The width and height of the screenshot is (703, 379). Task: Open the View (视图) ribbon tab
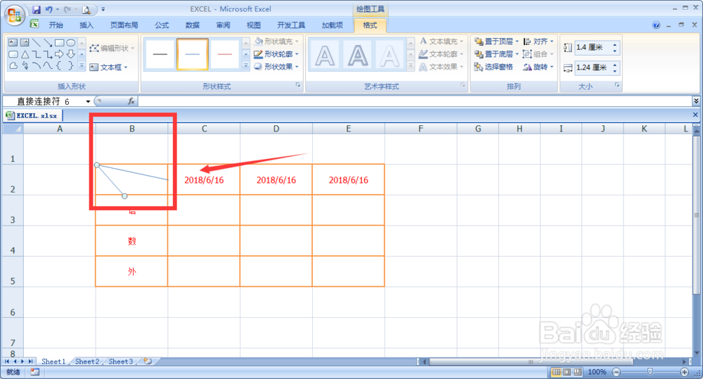pyautogui.click(x=253, y=25)
